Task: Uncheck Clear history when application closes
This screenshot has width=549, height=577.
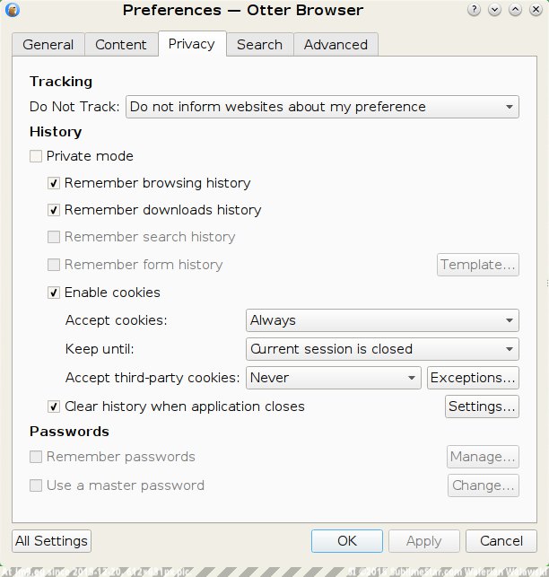Action: pos(54,407)
